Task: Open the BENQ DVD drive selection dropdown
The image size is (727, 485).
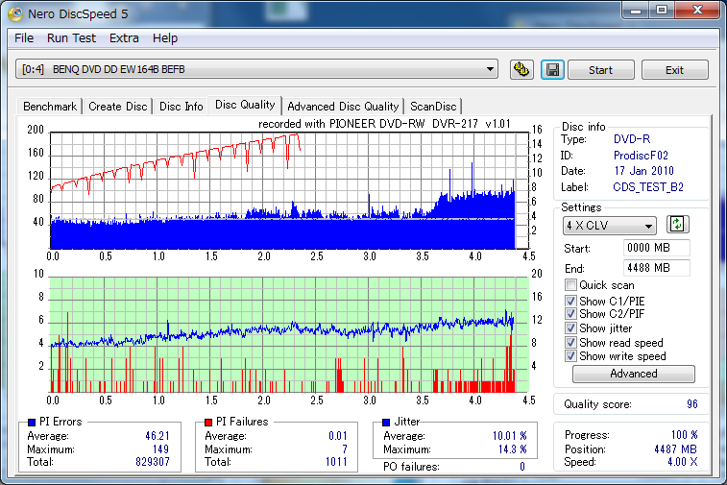Action: [x=256, y=69]
